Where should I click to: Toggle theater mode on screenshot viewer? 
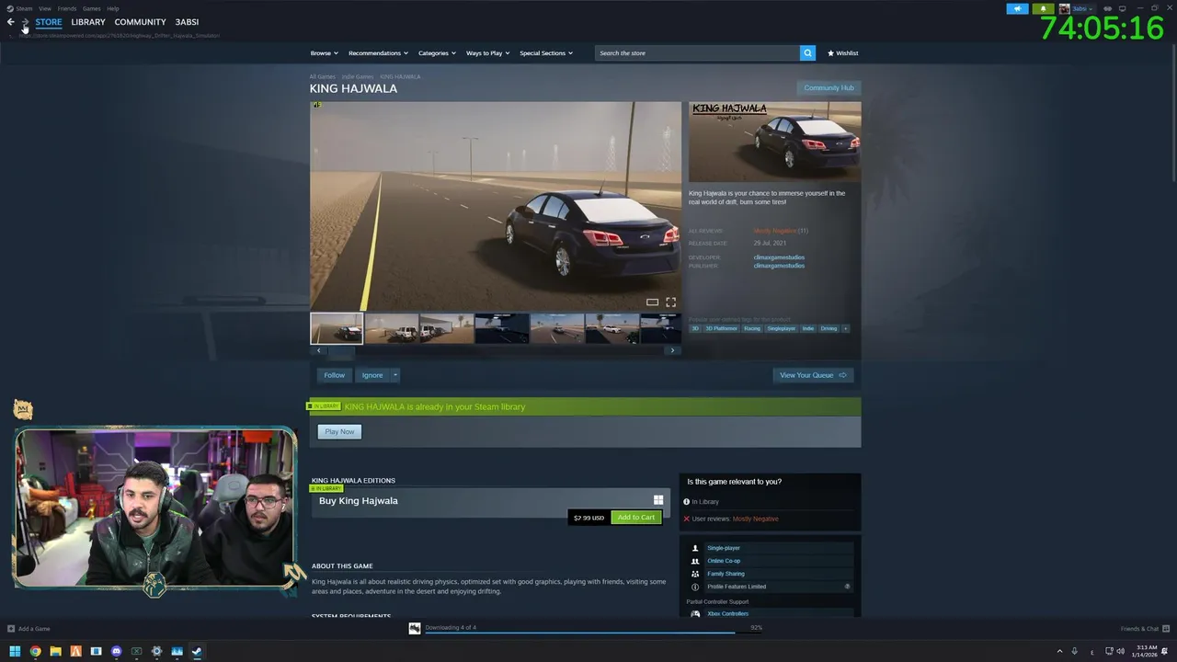(x=652, y=302)
